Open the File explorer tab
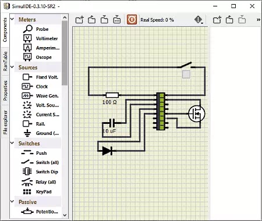 click(5, 122)
